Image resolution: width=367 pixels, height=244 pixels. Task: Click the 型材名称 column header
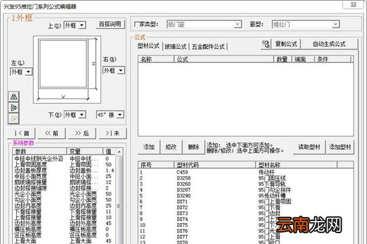point(296,165)
